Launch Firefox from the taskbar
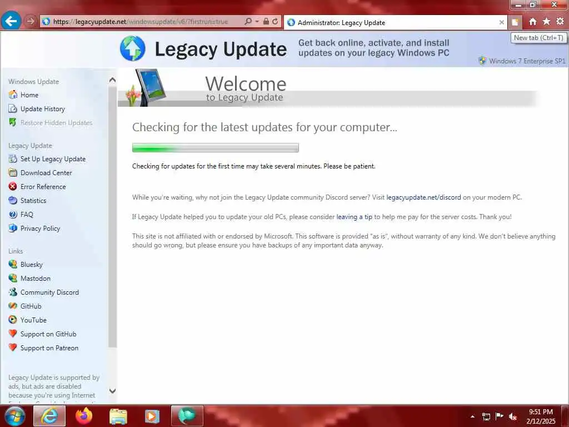 pyautogui.click(x=84, y=416)
